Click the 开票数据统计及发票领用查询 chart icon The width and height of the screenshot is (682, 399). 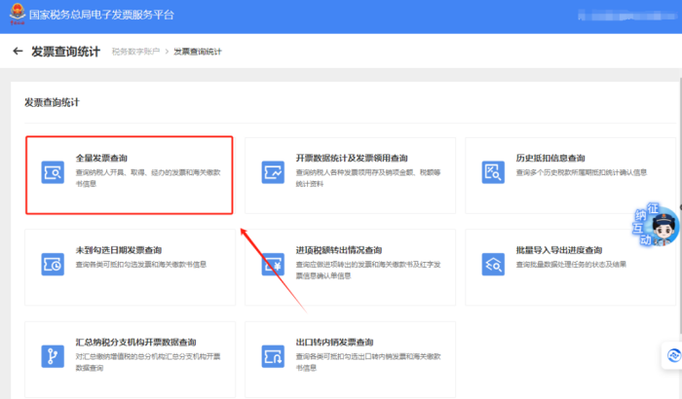pos(272,171)
